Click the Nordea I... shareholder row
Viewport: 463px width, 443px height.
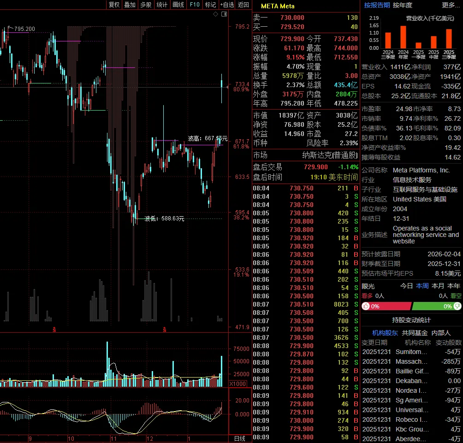click(x=412, y=390)
